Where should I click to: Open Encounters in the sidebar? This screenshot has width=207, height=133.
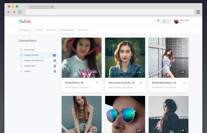coord(38,50)
